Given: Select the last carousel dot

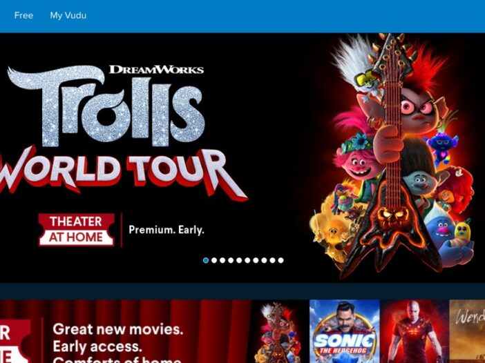Looking at the screenshot, I should (x=280, y=260).
